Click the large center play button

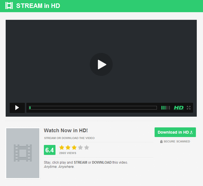click(101, 64)
